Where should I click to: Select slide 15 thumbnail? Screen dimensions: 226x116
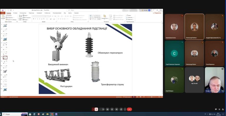point(5,90)
